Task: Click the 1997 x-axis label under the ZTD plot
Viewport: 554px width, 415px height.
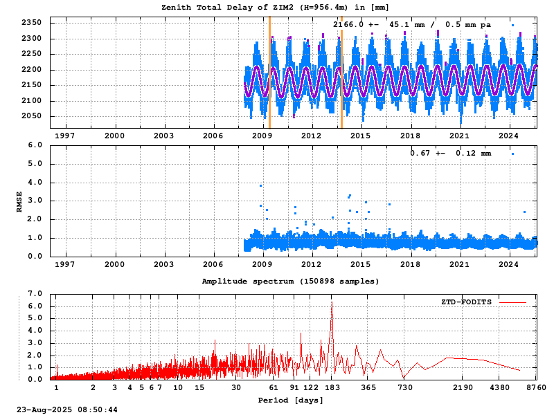Action: click(65, 136)
